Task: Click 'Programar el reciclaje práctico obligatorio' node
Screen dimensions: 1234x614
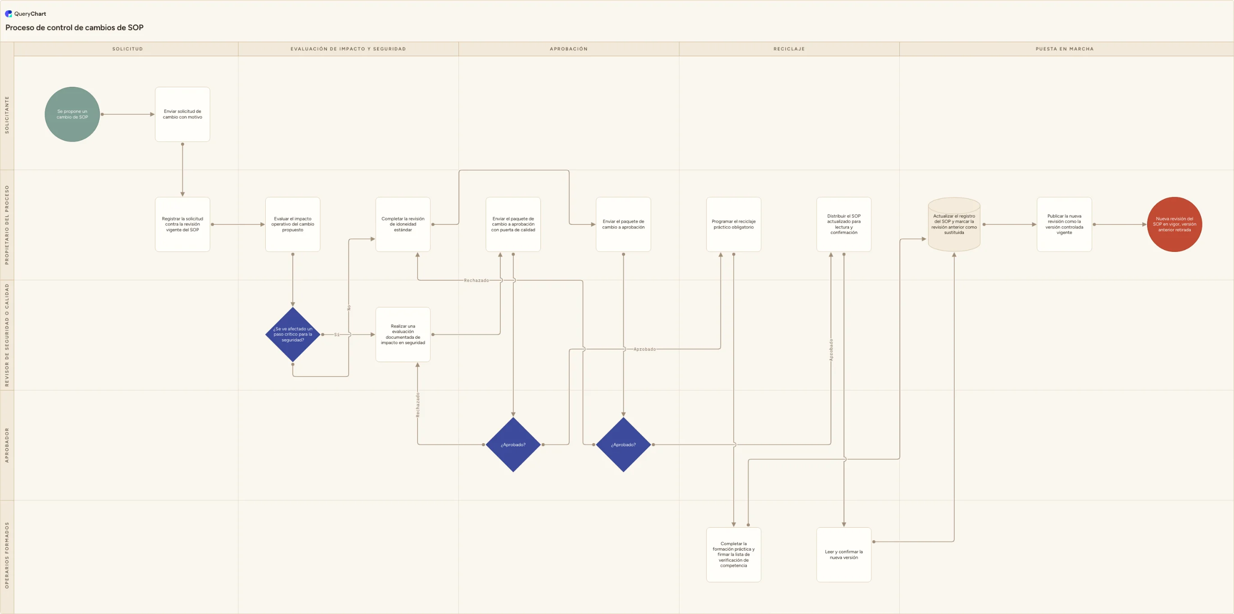Action: coord(733,224)
